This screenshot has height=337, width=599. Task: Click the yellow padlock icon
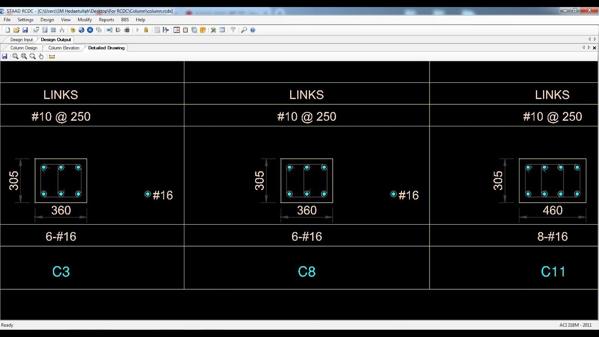tap(146, 30)
